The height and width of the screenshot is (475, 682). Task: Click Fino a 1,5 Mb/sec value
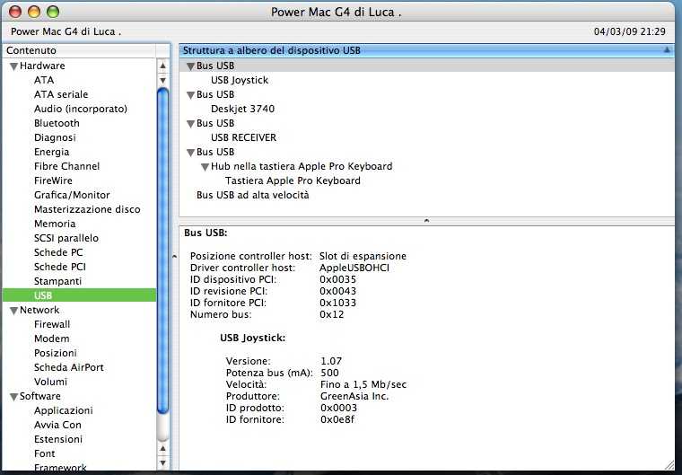click(x=363, y=384)
